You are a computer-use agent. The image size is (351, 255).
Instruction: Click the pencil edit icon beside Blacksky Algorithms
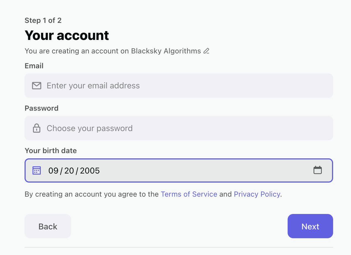206,51
